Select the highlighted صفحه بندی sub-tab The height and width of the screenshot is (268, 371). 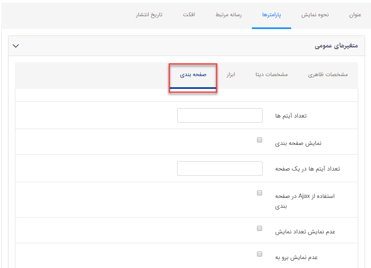click(x=193, y=74)
